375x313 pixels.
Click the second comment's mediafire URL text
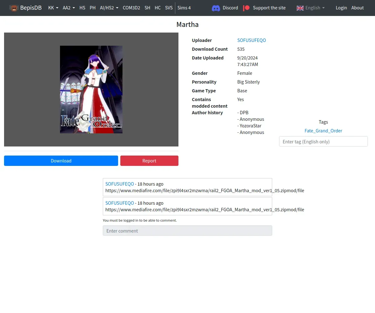tap(205, 210)
